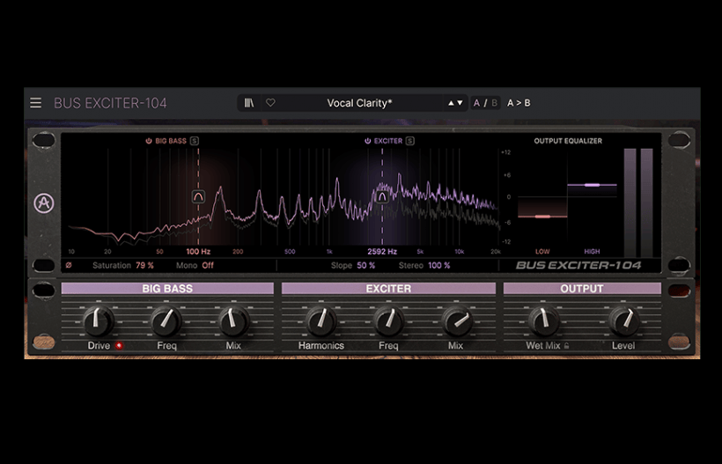Click the Exciter Harmonics knob
Screen dimensions: 722x464
coord(321,320)
